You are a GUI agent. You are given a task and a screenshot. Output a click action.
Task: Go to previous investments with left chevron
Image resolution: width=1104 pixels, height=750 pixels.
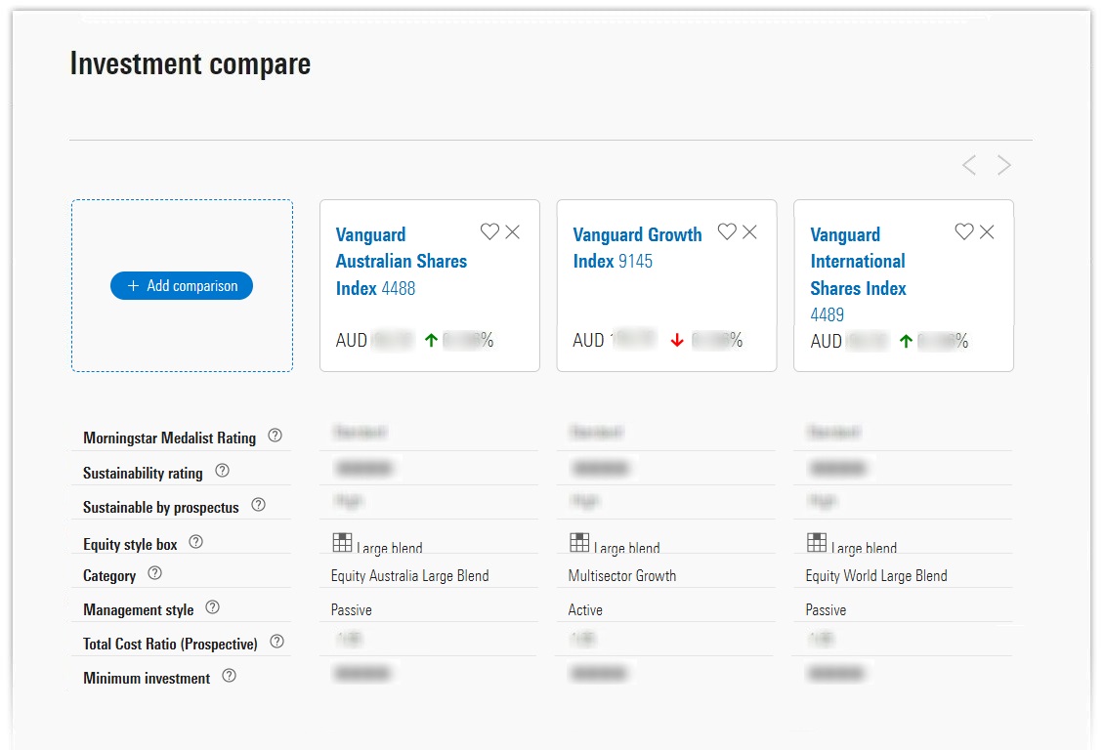click(x=969, y=165)
